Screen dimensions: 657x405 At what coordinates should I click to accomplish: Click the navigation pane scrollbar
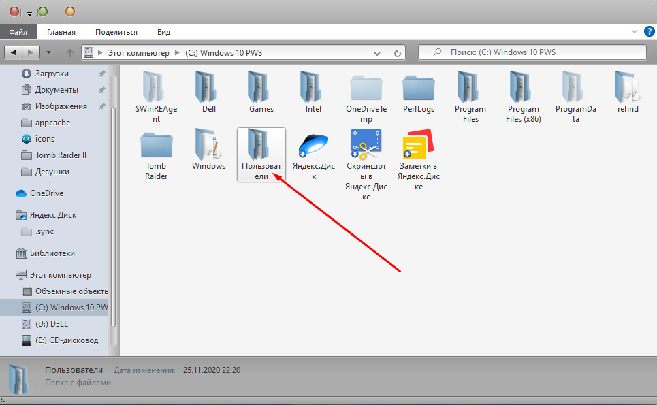(113, 217)
